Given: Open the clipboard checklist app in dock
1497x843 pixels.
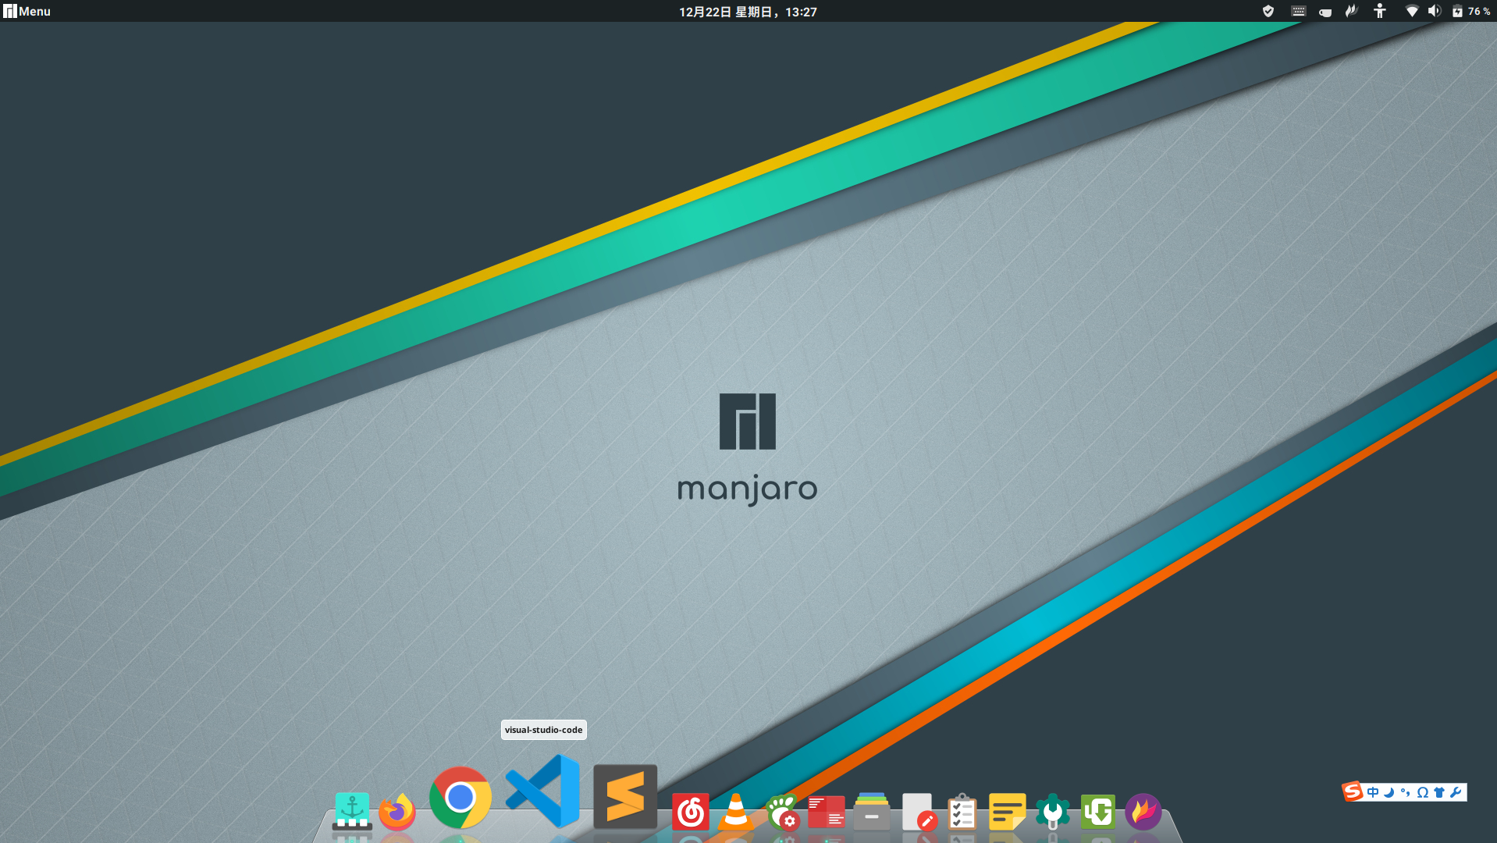Looking at the screenshot, I should pos(962,812).
